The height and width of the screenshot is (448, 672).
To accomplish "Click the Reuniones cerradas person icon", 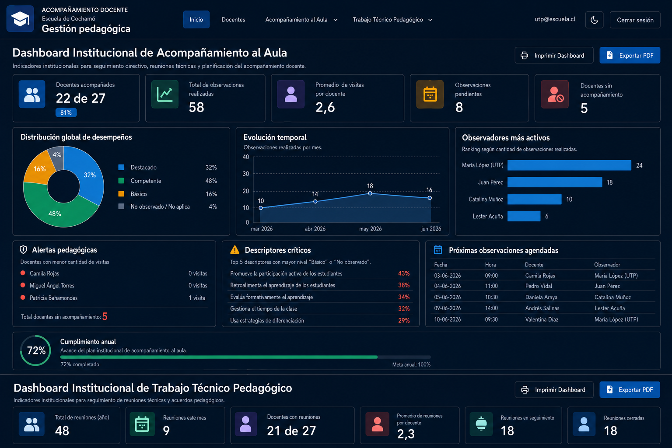I will tap(584, 424).
